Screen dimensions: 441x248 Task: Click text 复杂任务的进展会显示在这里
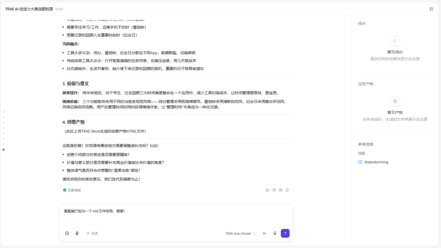coord(395,59)
